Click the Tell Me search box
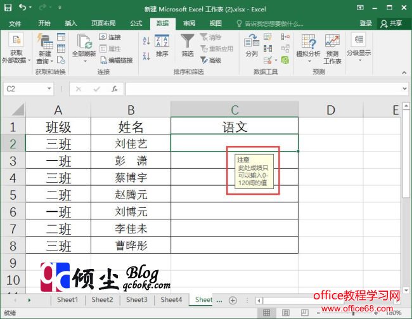412x319 pixels. pyautogui.click(x=270, y=24)
